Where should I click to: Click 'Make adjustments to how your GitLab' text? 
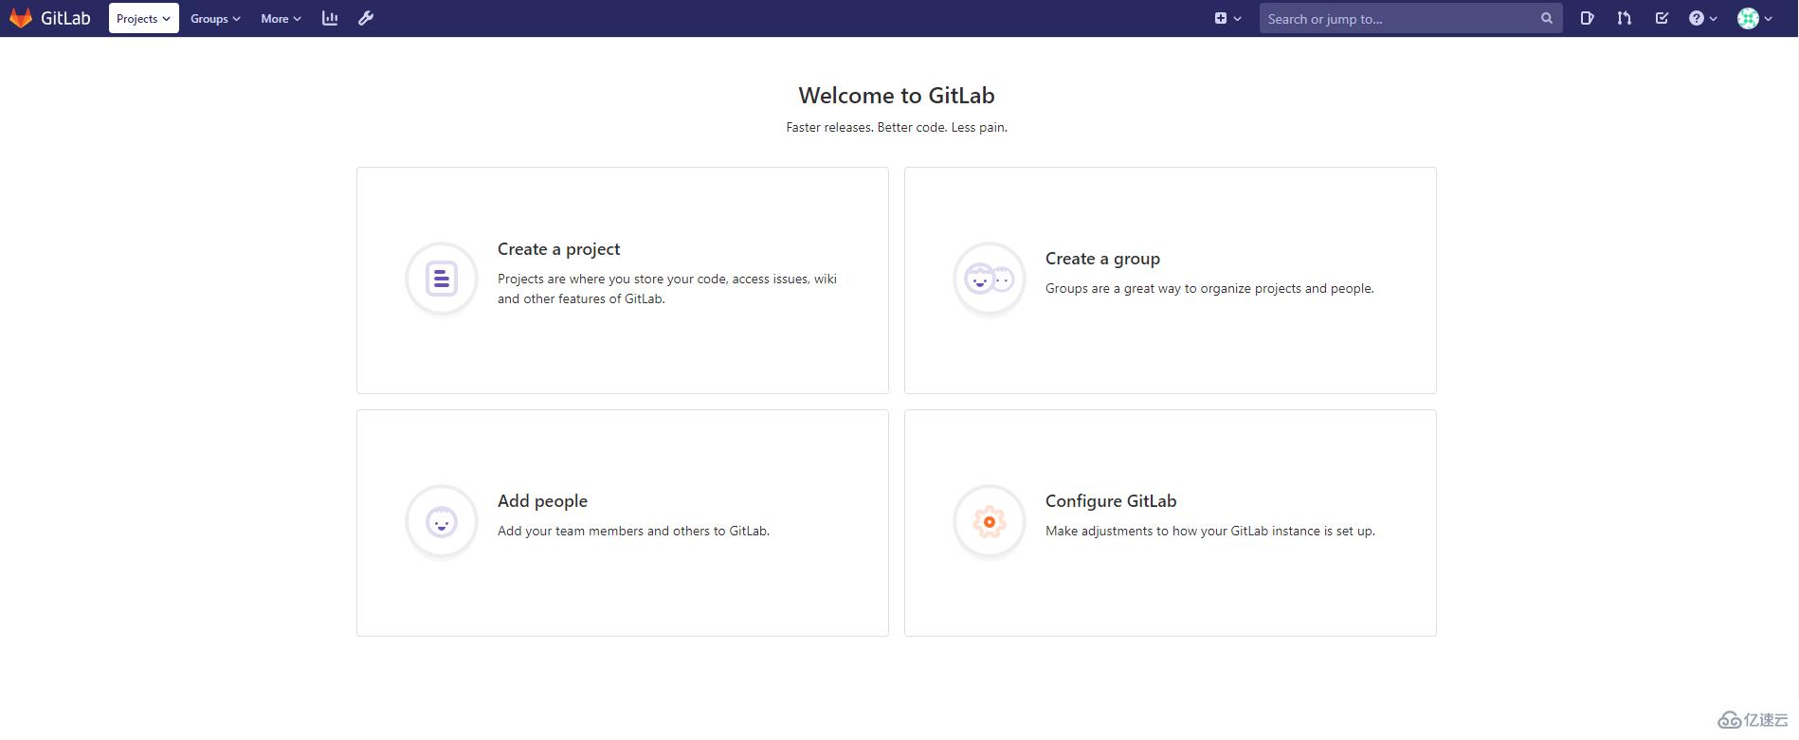(x=1210, y=531)
